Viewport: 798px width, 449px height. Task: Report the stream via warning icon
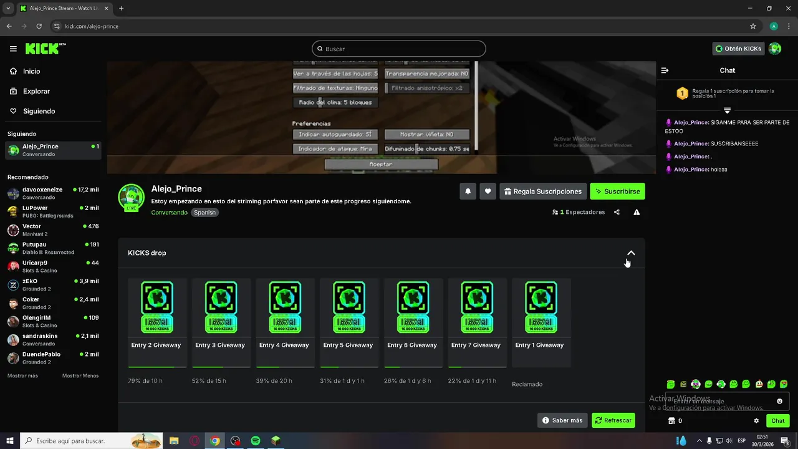(637, 212)
